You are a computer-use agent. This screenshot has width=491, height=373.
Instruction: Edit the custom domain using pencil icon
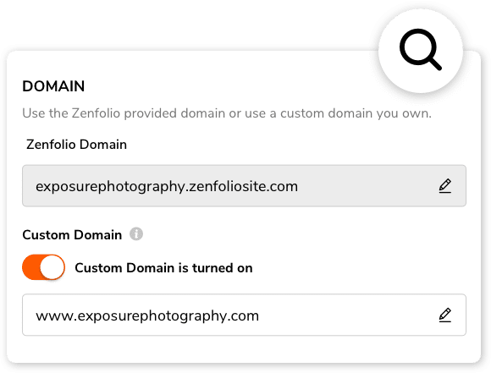[445, 315]
